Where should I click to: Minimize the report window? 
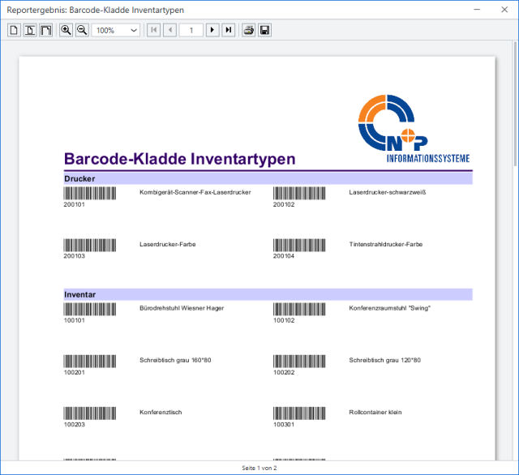pos(477,10)
